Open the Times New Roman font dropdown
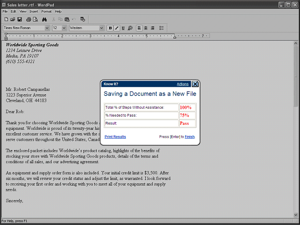The height and width of the screenshot is (225, 300). tap(47, 28)
